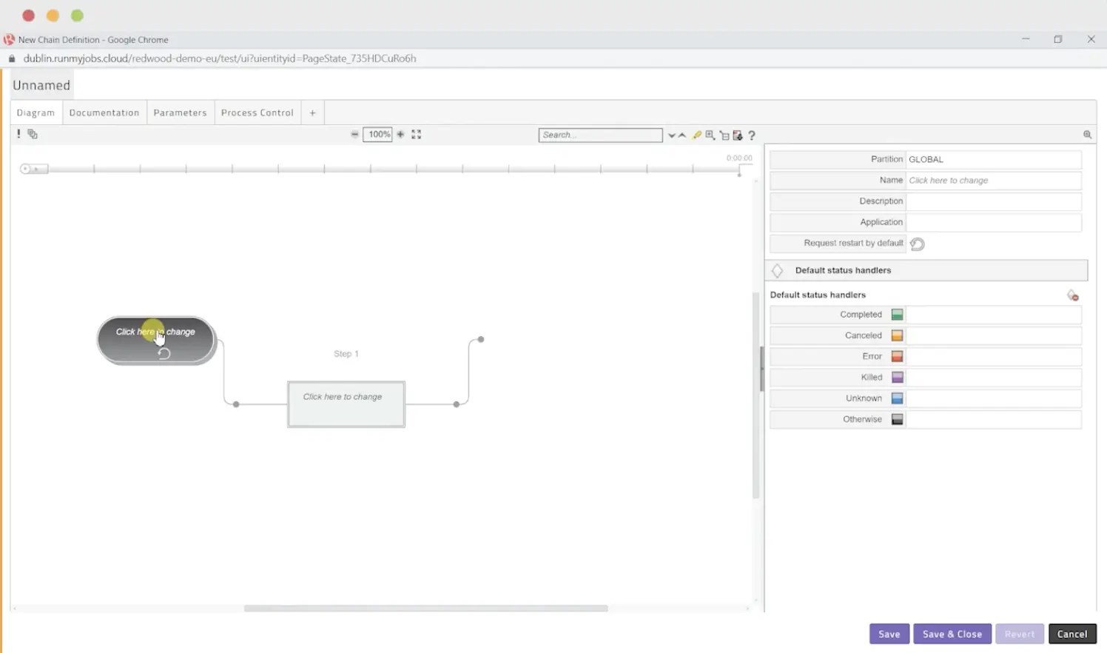Open the Process Control tab
Screen dimensions: 1107x653
pyautogui.click(x=257, y=112)
